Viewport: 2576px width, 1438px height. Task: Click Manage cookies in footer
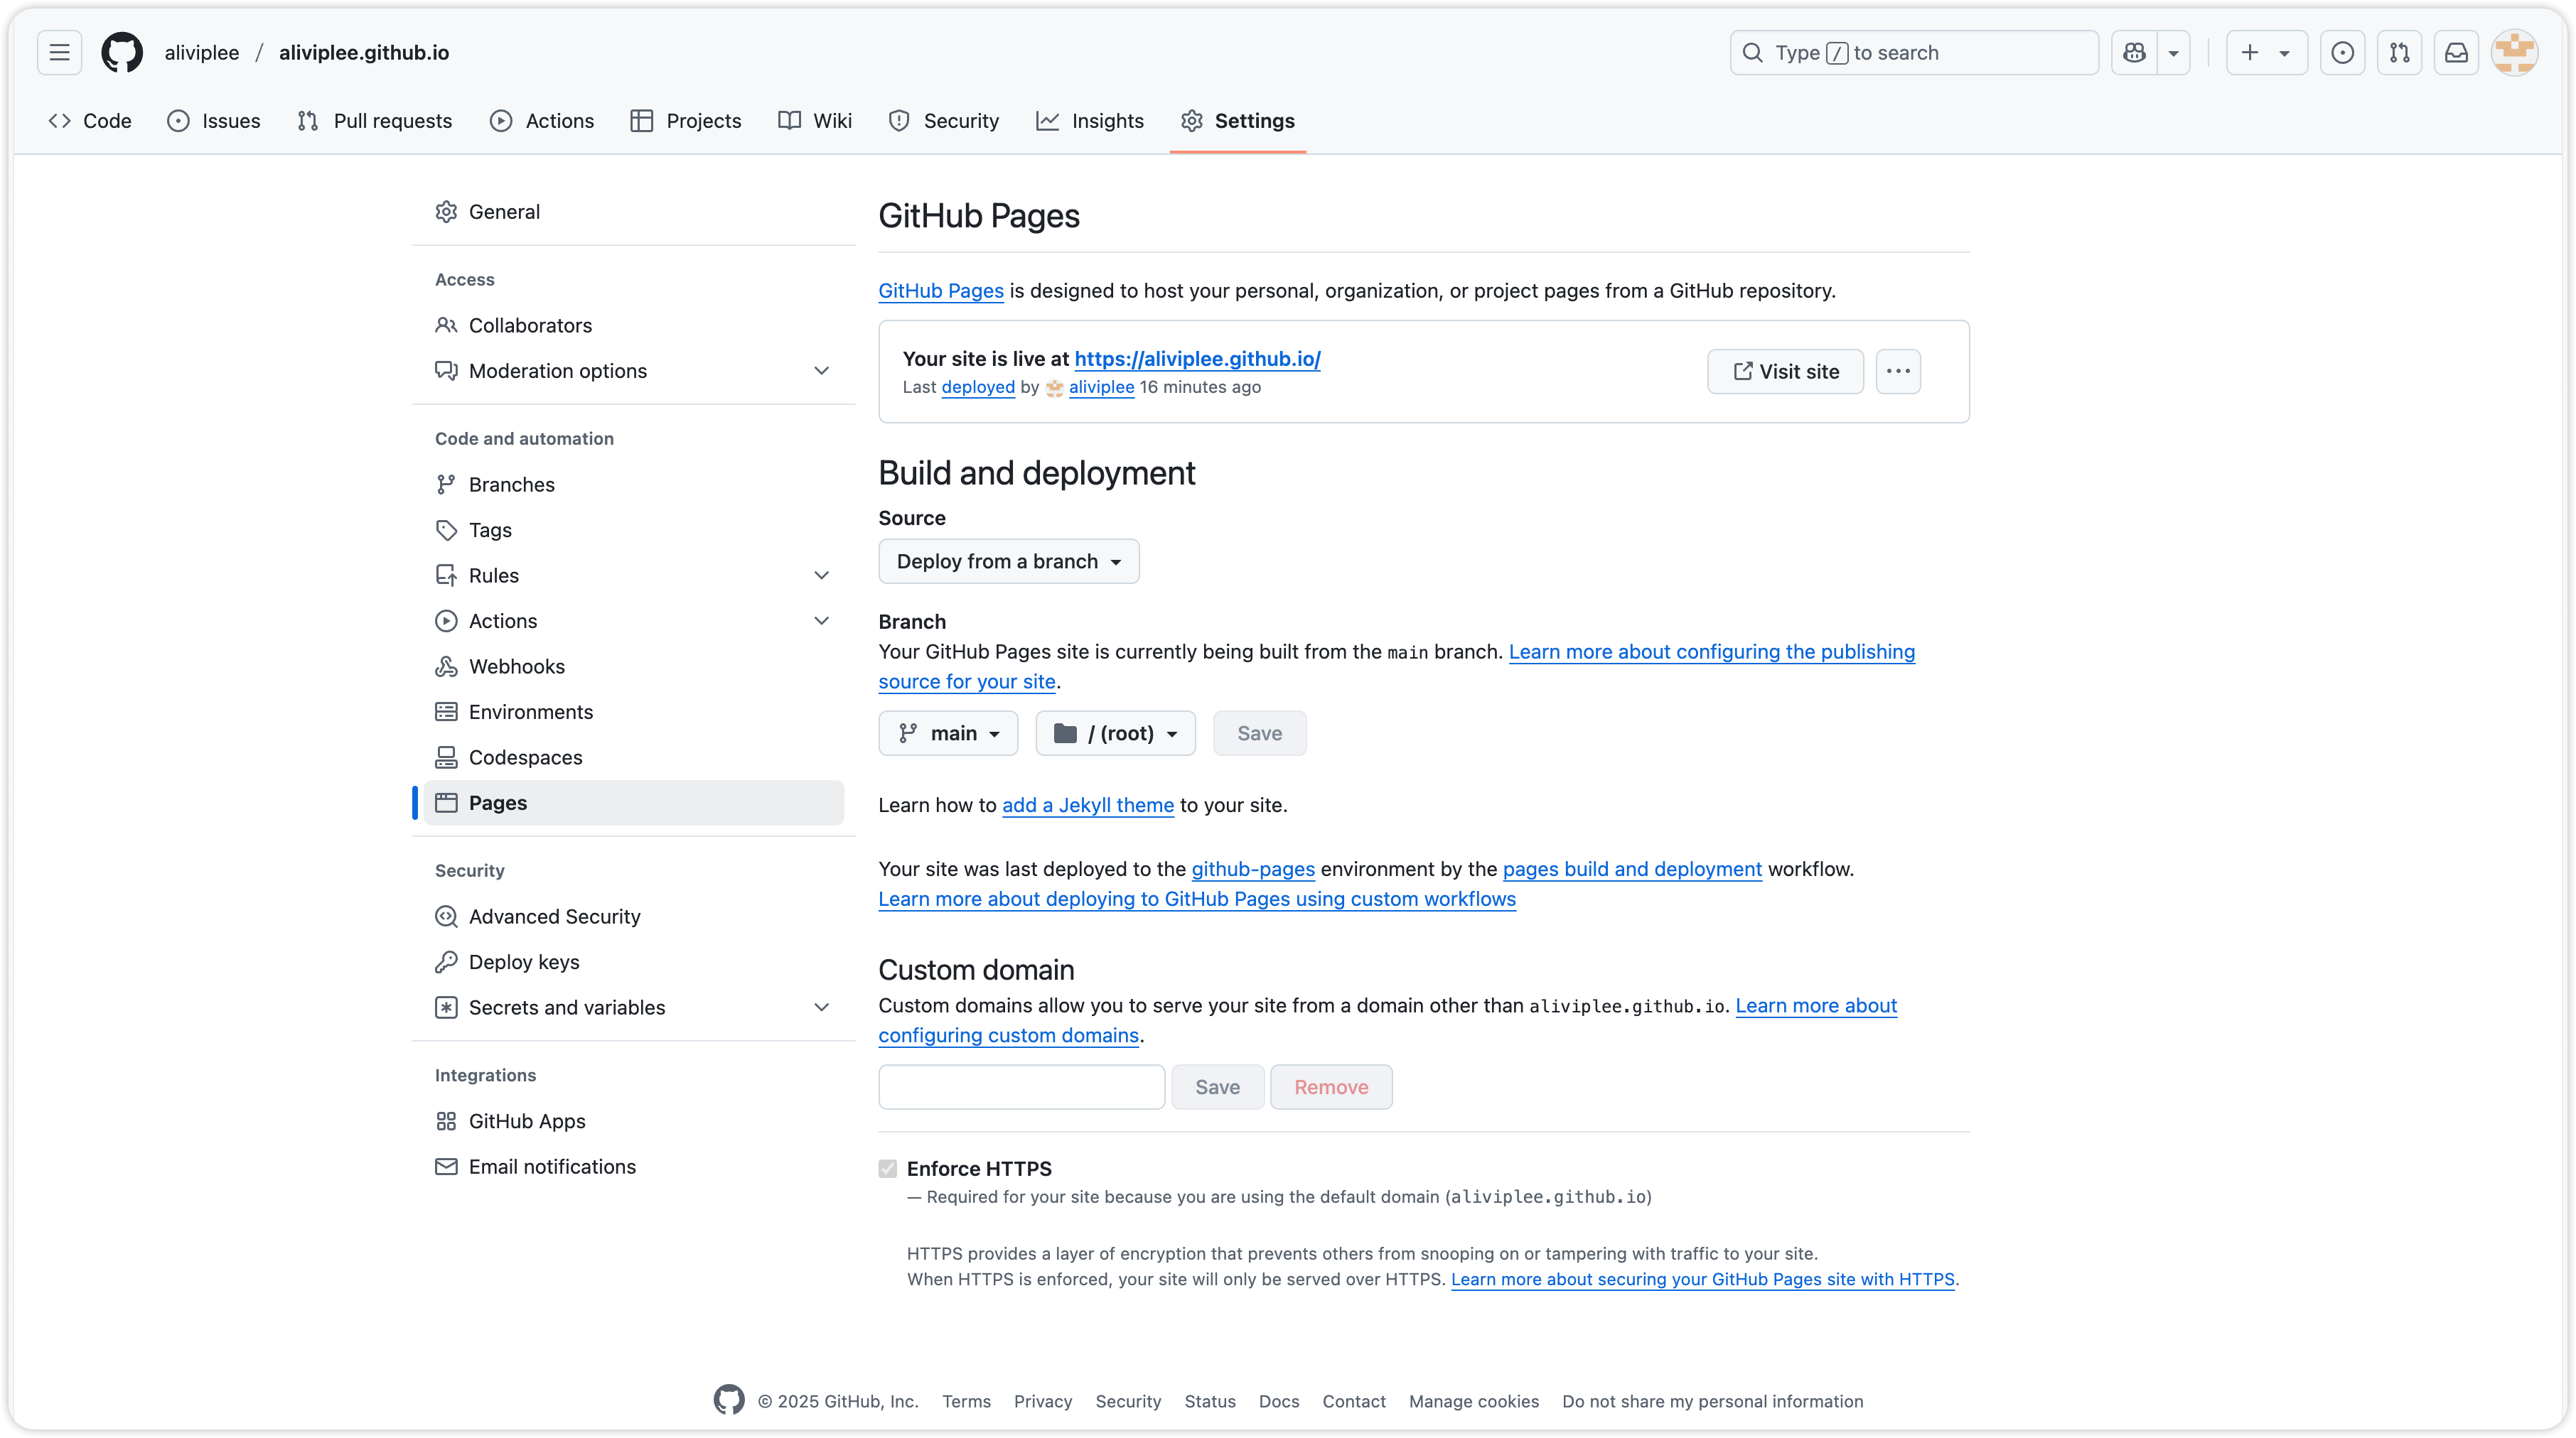[x=1474, y=1401]
